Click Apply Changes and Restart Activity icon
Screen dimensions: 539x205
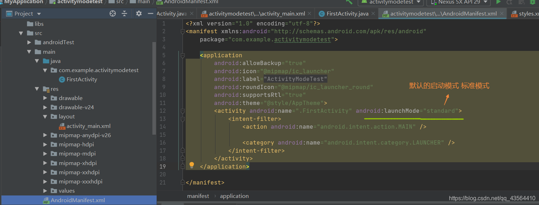click(x=510, y=2)
